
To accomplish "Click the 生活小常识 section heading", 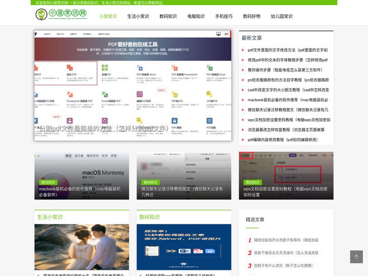I will [x=50, y=217].
